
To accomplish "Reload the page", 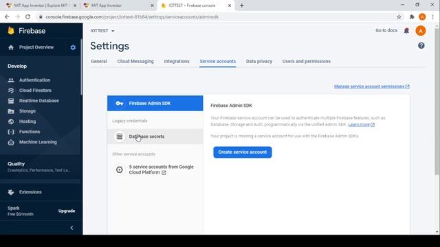I will [27, 16].
